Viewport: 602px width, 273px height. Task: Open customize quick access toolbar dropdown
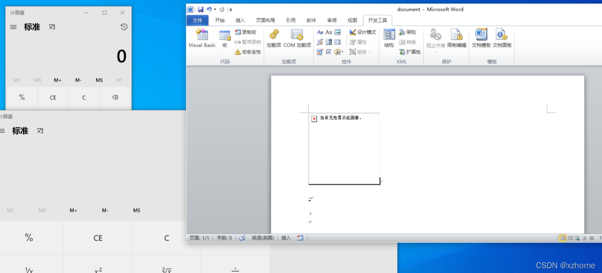pyautogui.click(x=231, y=9)
